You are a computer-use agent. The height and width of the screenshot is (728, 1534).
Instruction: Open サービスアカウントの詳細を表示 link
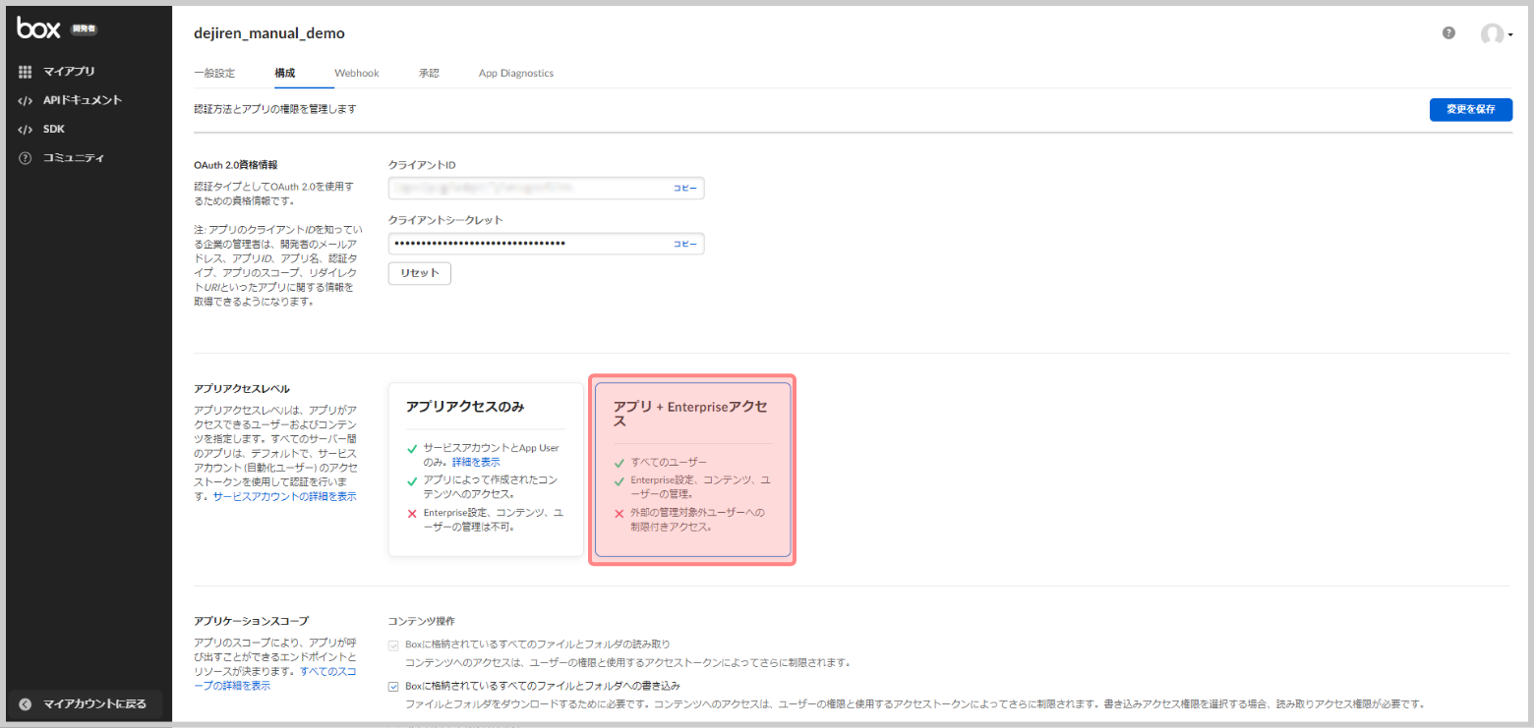[x=285, y=497]
